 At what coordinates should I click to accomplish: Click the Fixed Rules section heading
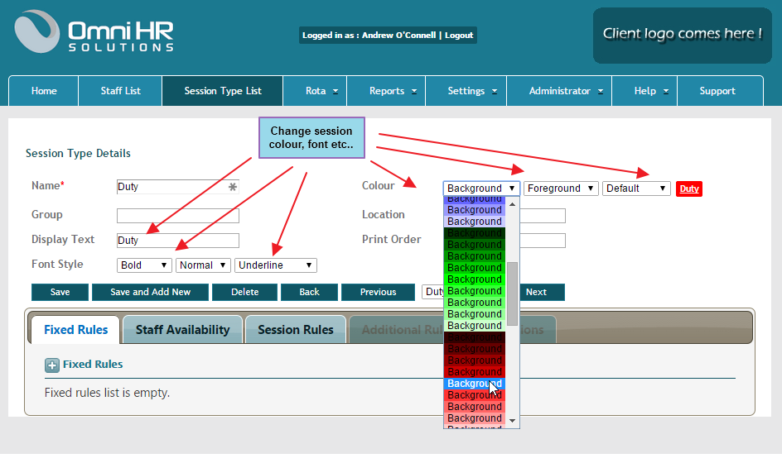[93, 365]
